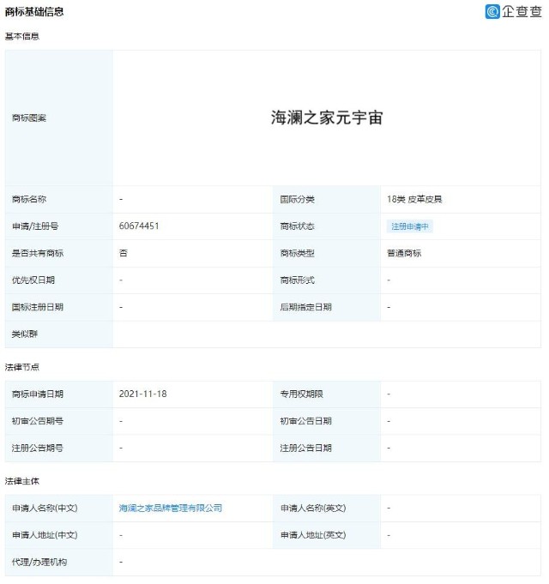Click the Qichacha logo icon
Image resolution: width=549 pixels, height=584 pixels.
point(492,11)
